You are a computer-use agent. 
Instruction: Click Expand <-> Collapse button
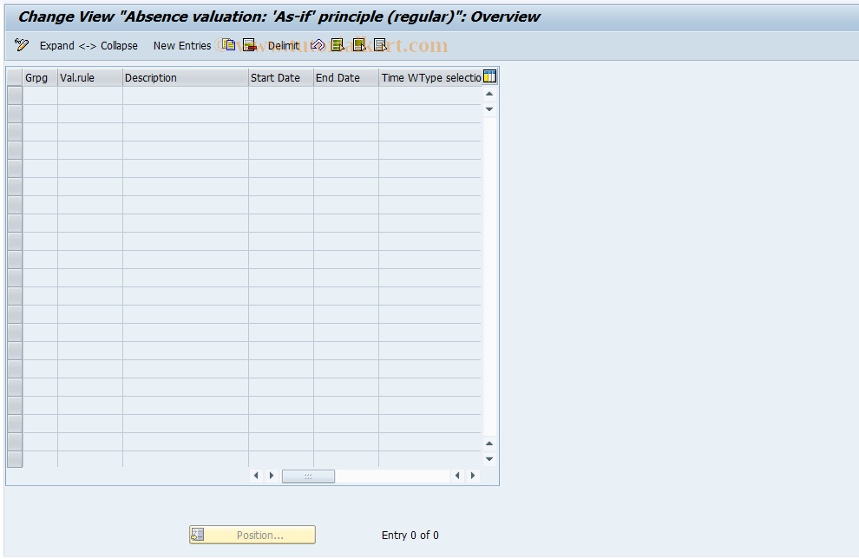point(89,45)
